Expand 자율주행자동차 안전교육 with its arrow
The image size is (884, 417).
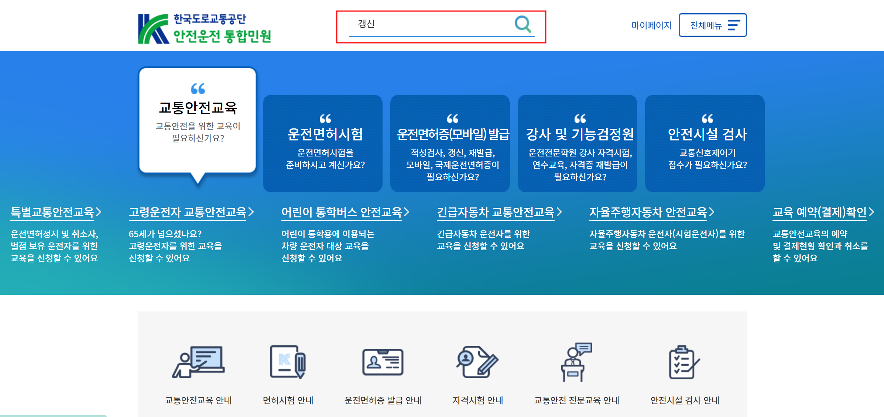point(711,212)
